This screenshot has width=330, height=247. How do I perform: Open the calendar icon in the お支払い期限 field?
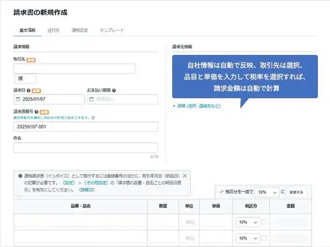click(91, 99)
